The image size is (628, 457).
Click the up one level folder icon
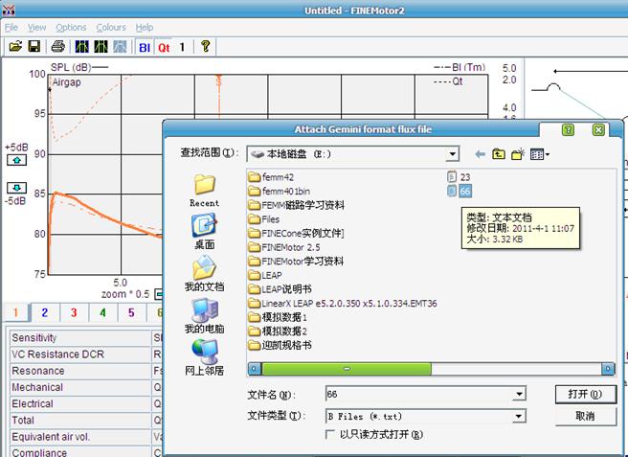498,154
